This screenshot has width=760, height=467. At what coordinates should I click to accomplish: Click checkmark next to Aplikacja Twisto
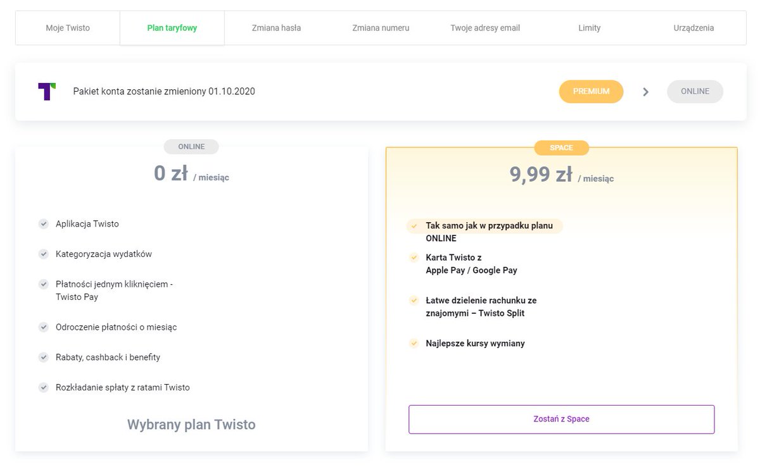coord(43,223)
